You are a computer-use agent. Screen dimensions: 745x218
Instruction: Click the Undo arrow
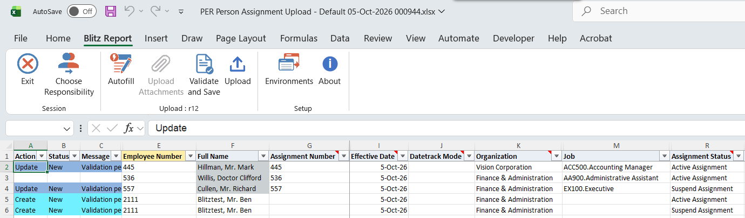(x=129, y=11)
